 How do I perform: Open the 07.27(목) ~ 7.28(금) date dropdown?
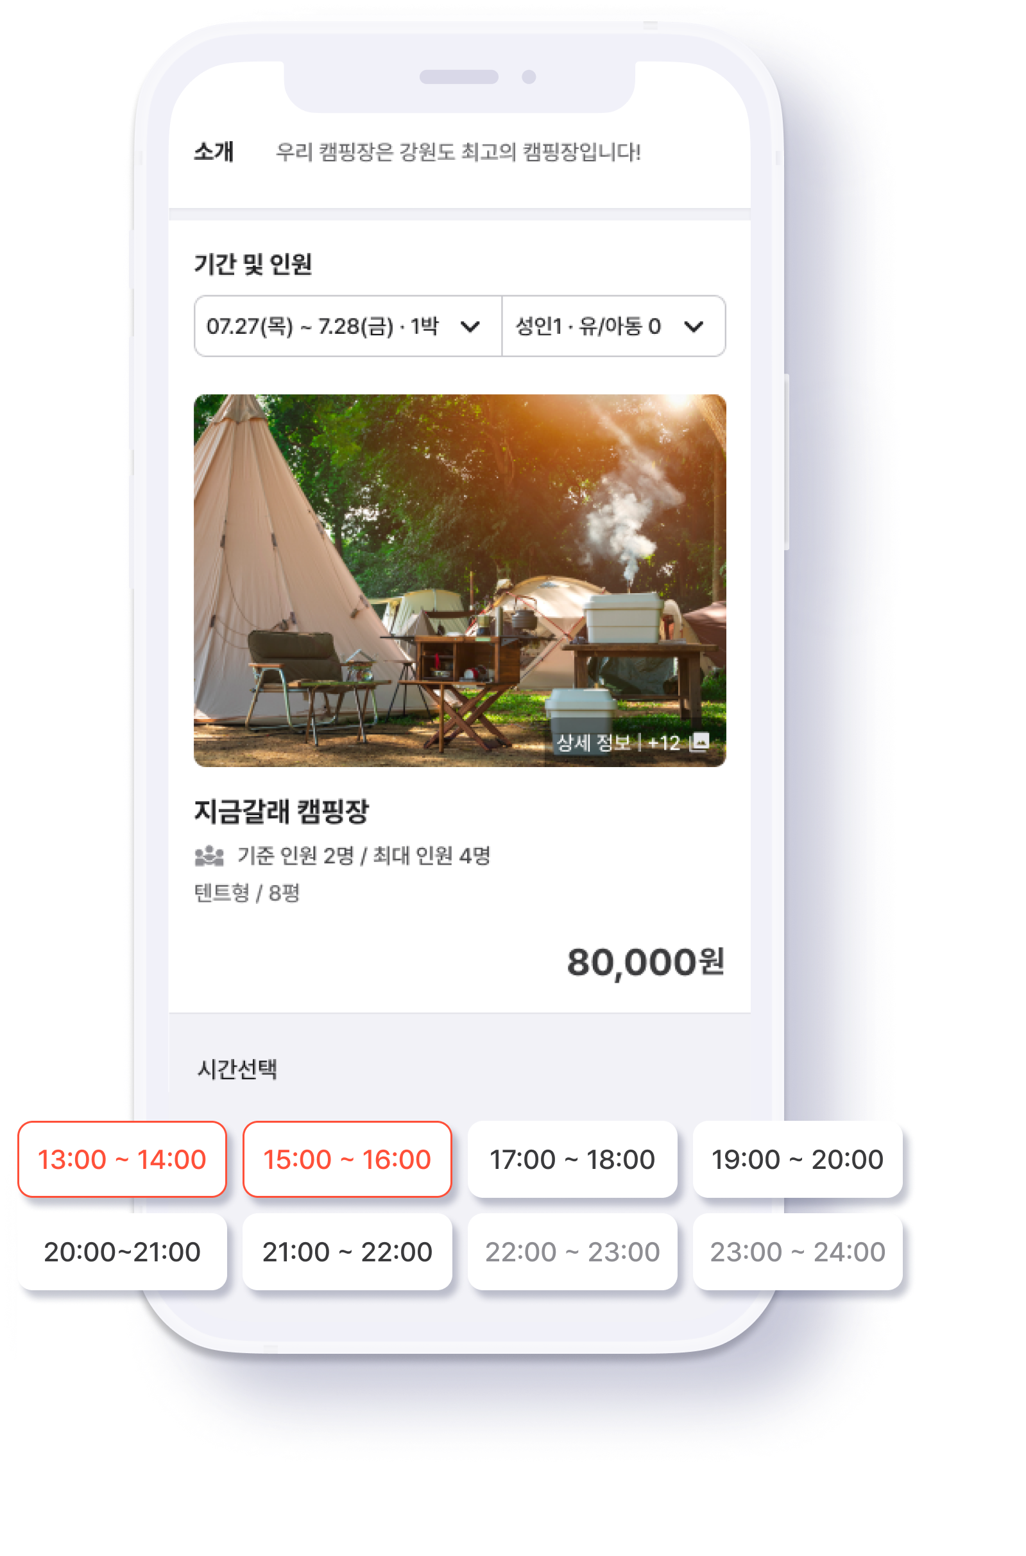tap(348, 326)
